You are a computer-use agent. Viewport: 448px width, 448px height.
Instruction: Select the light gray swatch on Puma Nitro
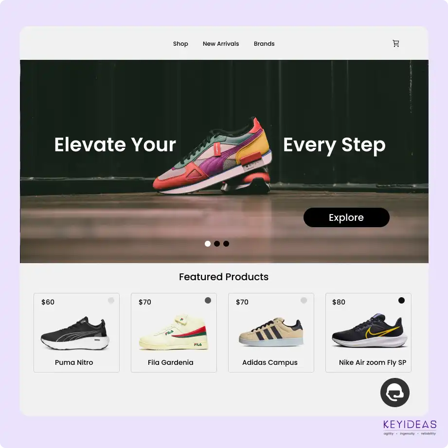(111, 300)
